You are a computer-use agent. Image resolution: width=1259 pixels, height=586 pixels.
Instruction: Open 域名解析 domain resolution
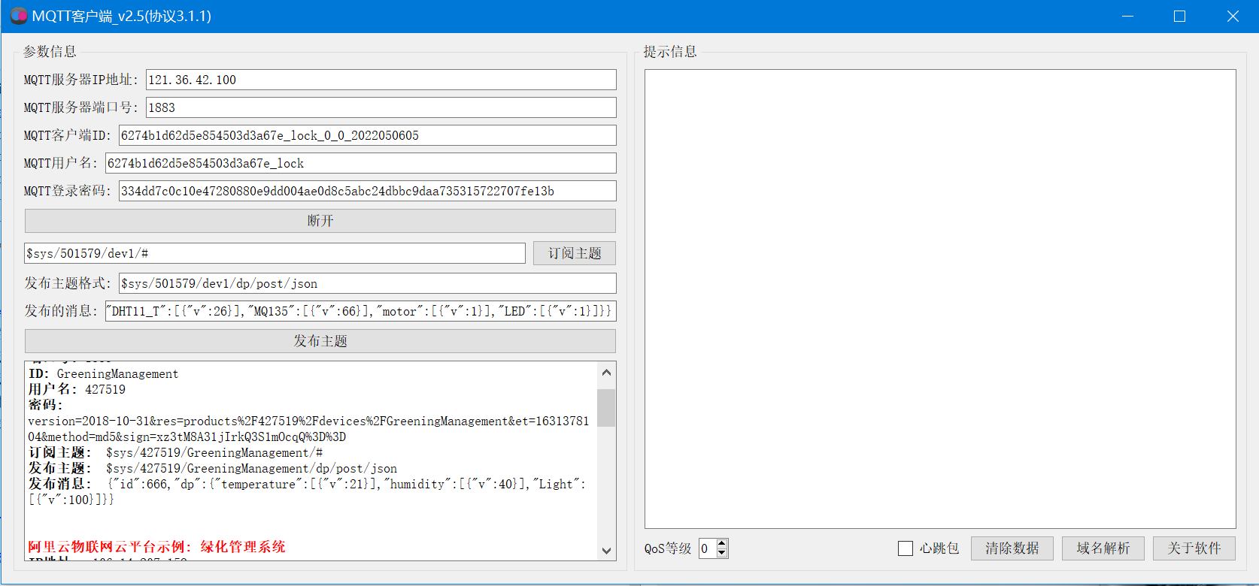tap(1103, 548)
